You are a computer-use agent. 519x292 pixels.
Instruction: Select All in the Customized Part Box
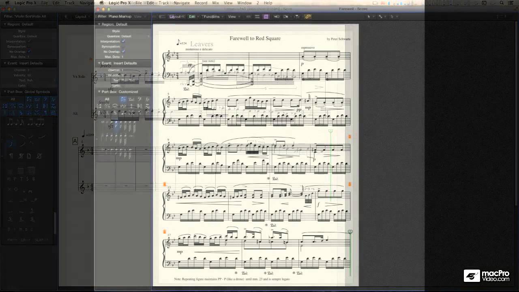coord(107,99)
